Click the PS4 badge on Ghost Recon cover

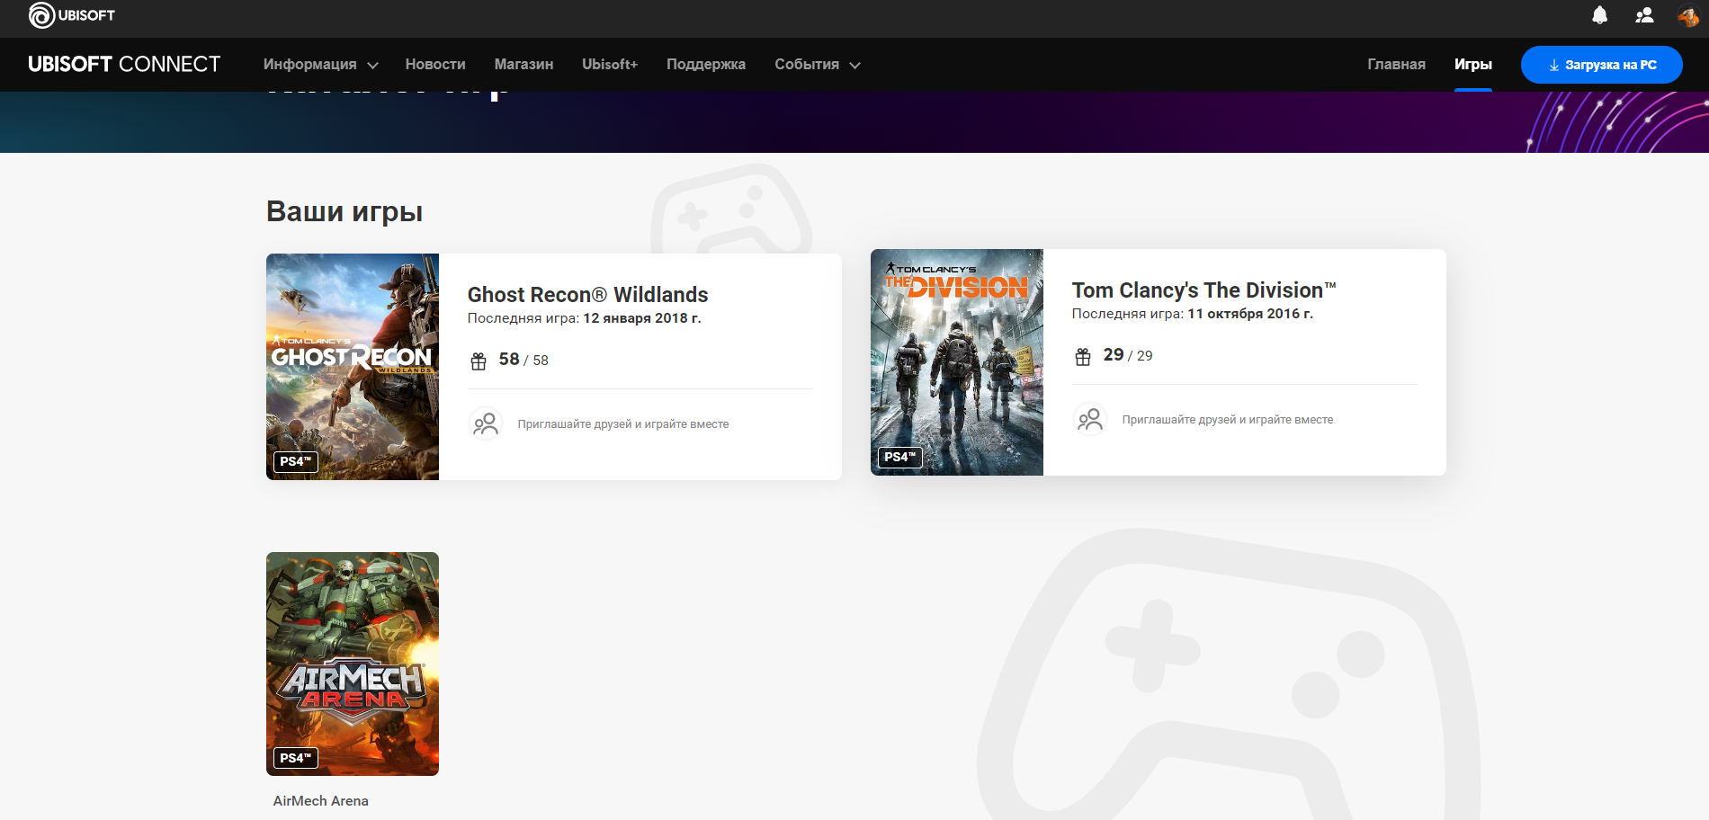pos(296,462)
